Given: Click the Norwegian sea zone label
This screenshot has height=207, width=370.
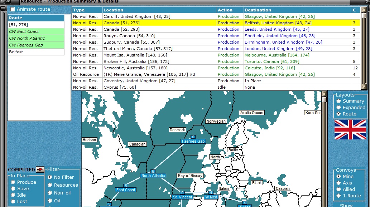Looking at the screenshot, I should click(216, 121).
